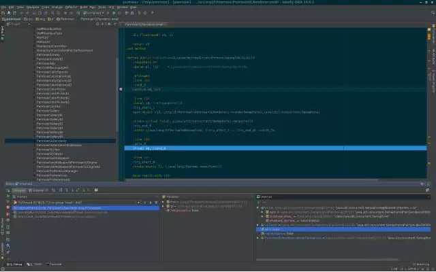This screenshot has height=272, width=436.
Task: Expand the first nested watch child node
Action: tap(262, 212)
